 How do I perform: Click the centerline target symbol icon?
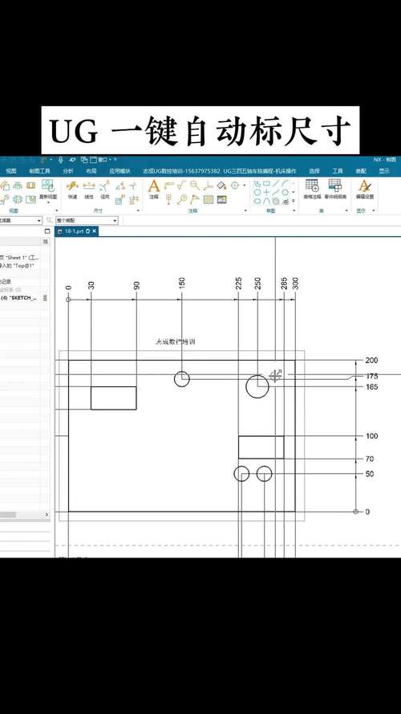235,185
